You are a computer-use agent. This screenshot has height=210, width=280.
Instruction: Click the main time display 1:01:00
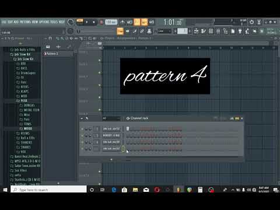point(173,22)
